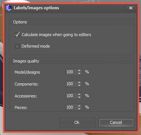Viewport: 141px width, 135px height.
Task: Confirm settings with the Ok button
Action: 77,122
